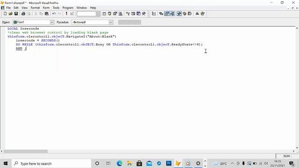Screen dimensions: 299x168
Task: Toggle Form Controls toolbar button
Action: [x=179, y=14]
